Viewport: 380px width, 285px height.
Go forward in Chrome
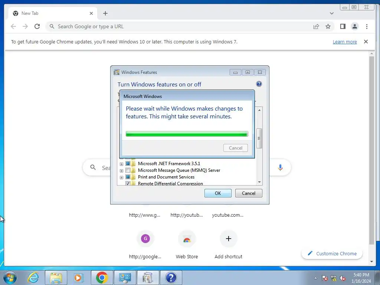point(25,26)
